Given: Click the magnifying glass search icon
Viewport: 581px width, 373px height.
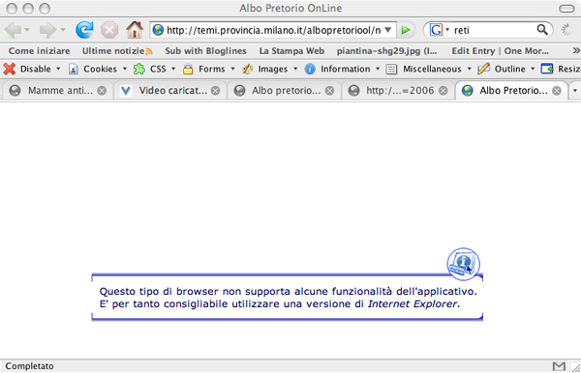Looking at the screenshot, I should click(x=542, y=30).
